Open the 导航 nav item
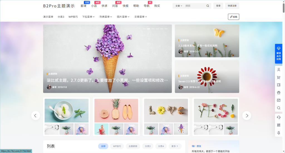 click(147, 6)
